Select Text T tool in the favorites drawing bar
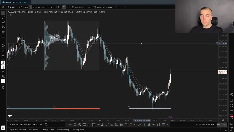Image resolution: width=234 pixels, height=132 pixels. tap(131, 125)
